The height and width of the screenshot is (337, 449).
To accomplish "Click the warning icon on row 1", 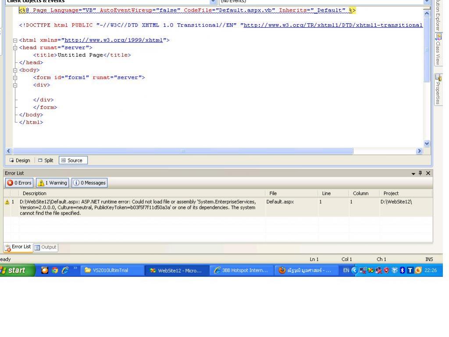I will 7,202.
